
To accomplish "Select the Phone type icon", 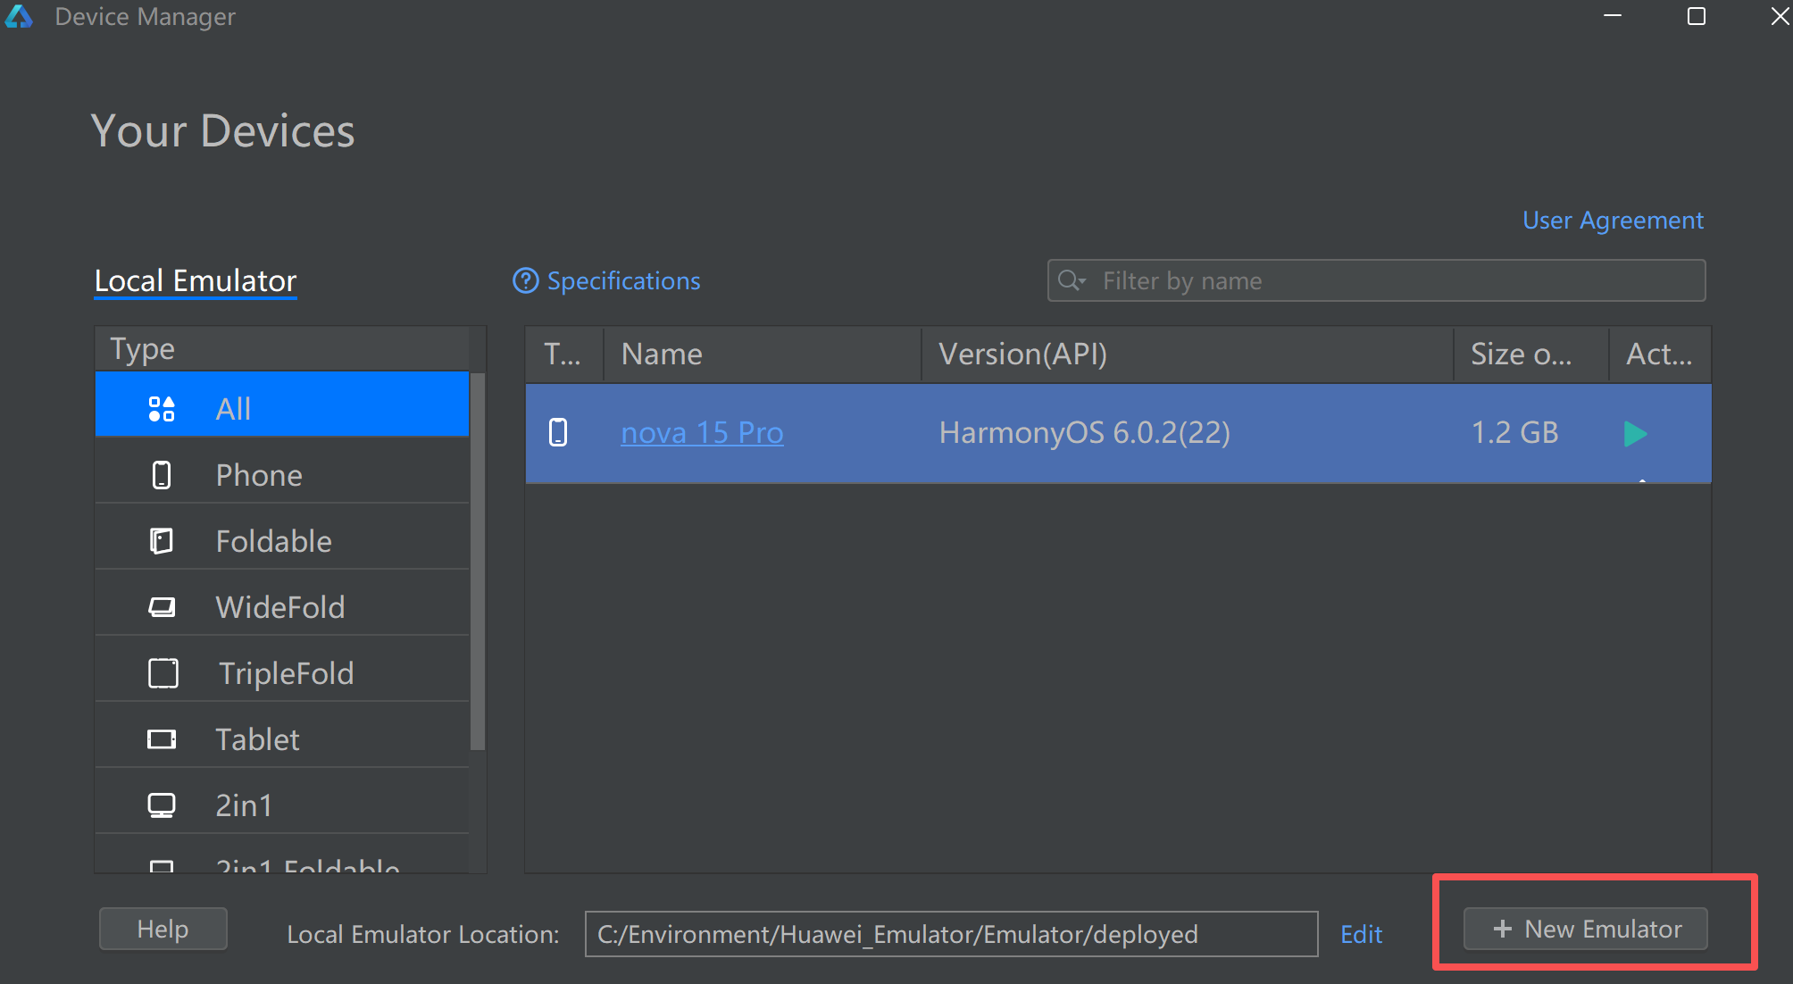I will tap(162, 475).
